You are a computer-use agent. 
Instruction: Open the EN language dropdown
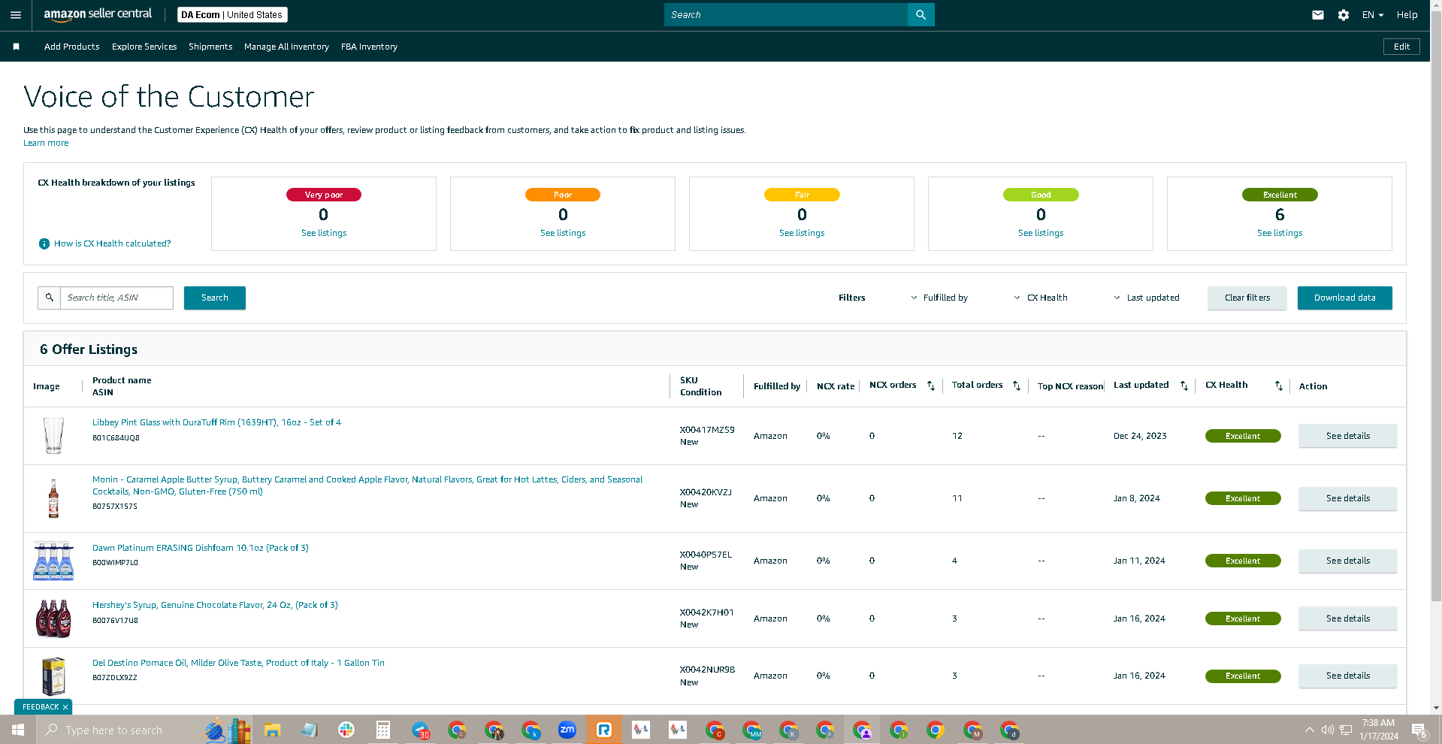coord(1373,15)
